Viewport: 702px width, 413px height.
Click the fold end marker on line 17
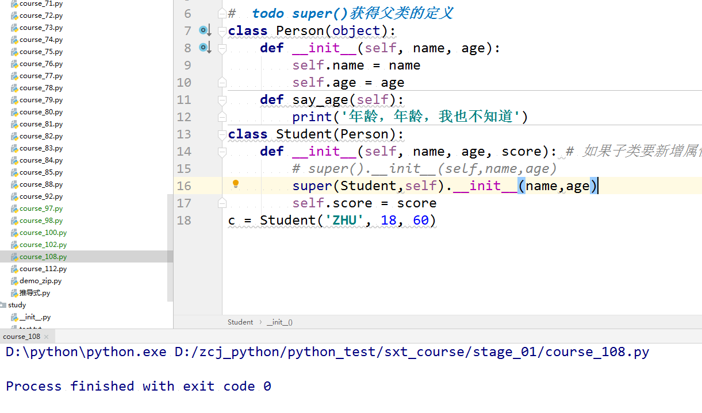[222, 203]
